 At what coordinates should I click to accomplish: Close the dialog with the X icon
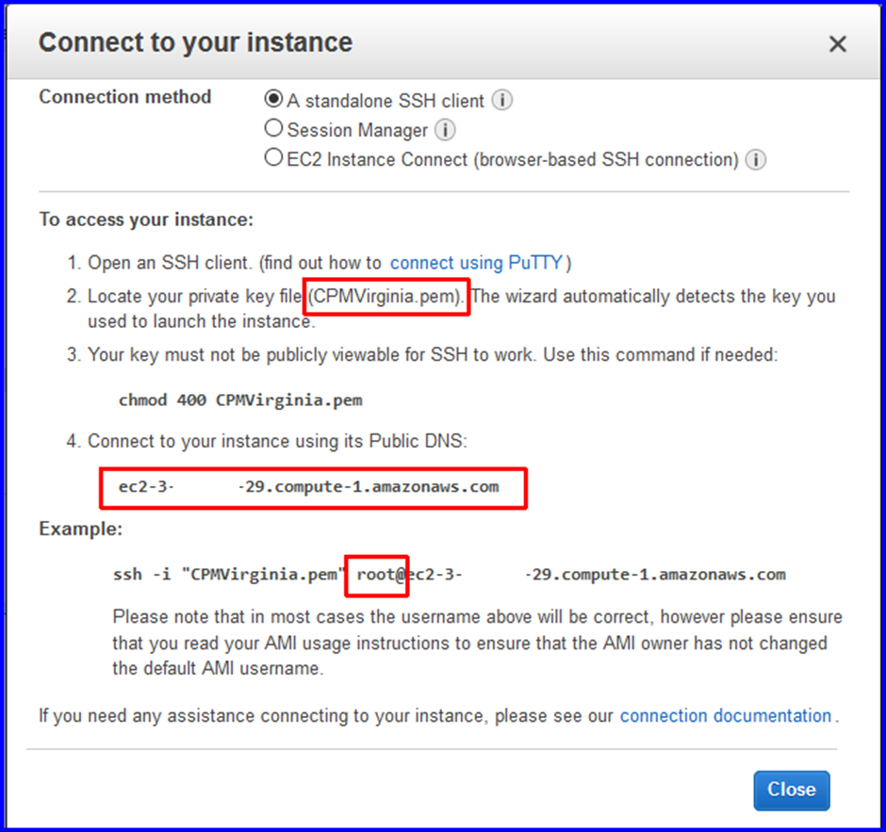836,44
